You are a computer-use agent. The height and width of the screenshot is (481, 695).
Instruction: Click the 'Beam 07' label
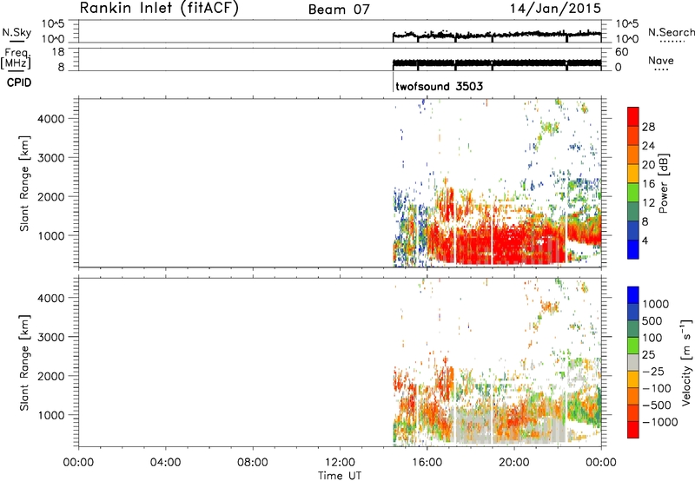tap(339, 10)
